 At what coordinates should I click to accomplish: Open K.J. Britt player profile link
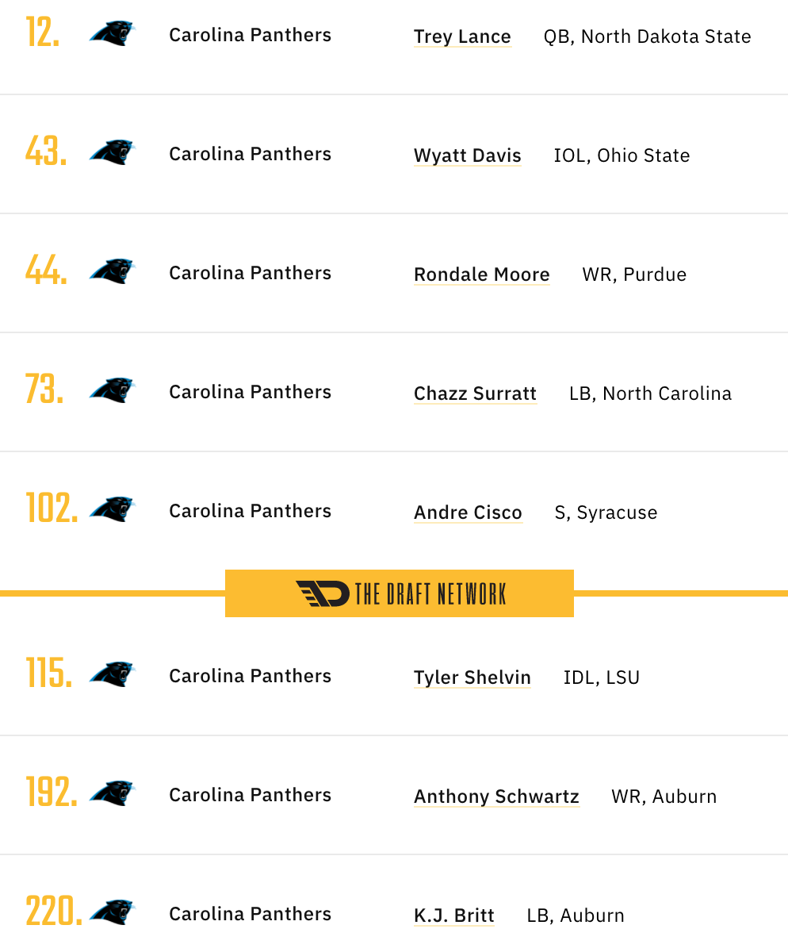pos(454,916)
